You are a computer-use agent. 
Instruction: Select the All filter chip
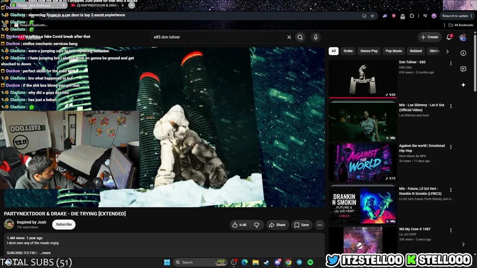pyautogui.click(x=334, y=51)
